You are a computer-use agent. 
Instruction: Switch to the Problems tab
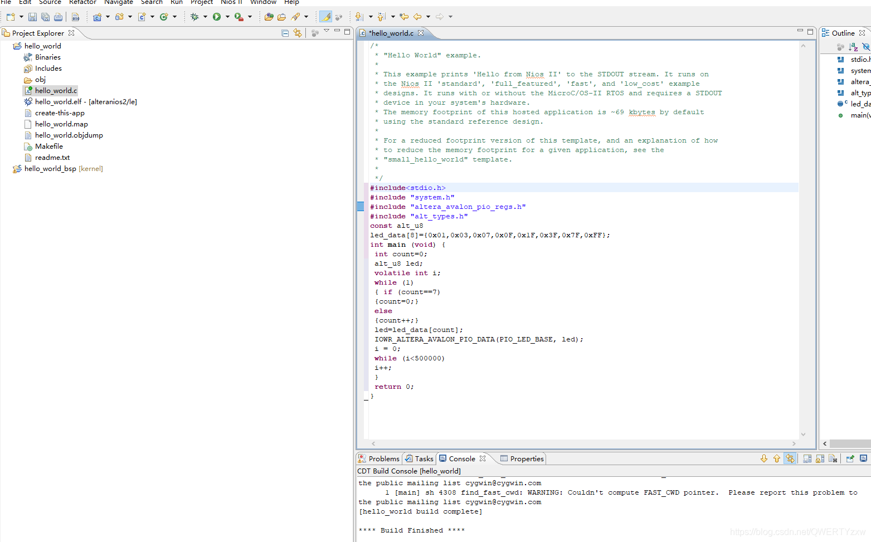coord(379,458)
